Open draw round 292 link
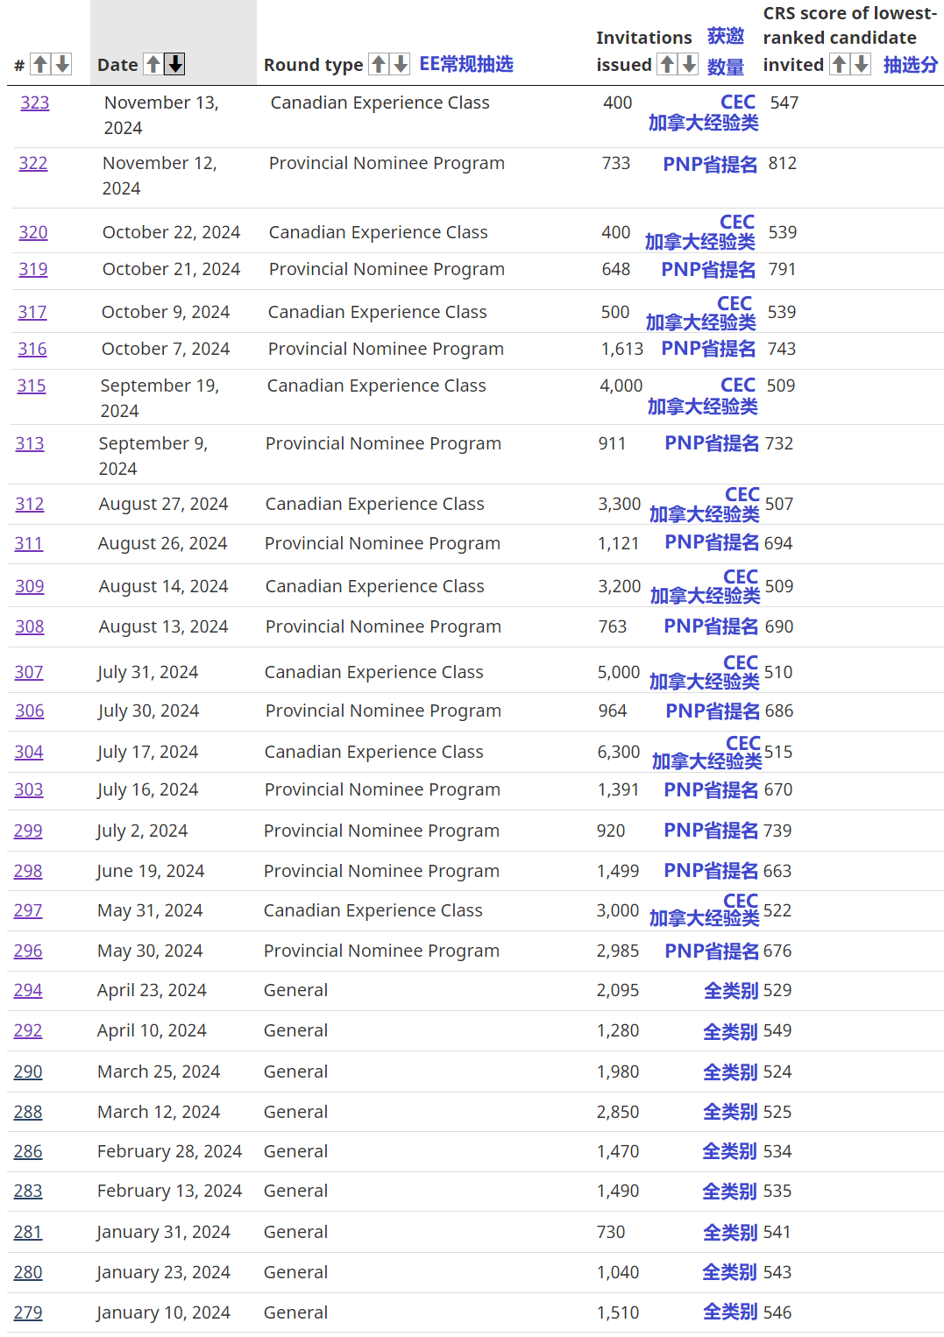Screen dimensions: 944x1337 pos(28,1030)
